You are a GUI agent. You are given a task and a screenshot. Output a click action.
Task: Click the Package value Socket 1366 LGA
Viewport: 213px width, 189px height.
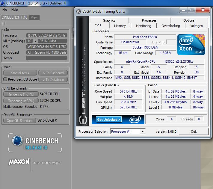[x=145, y=47]
